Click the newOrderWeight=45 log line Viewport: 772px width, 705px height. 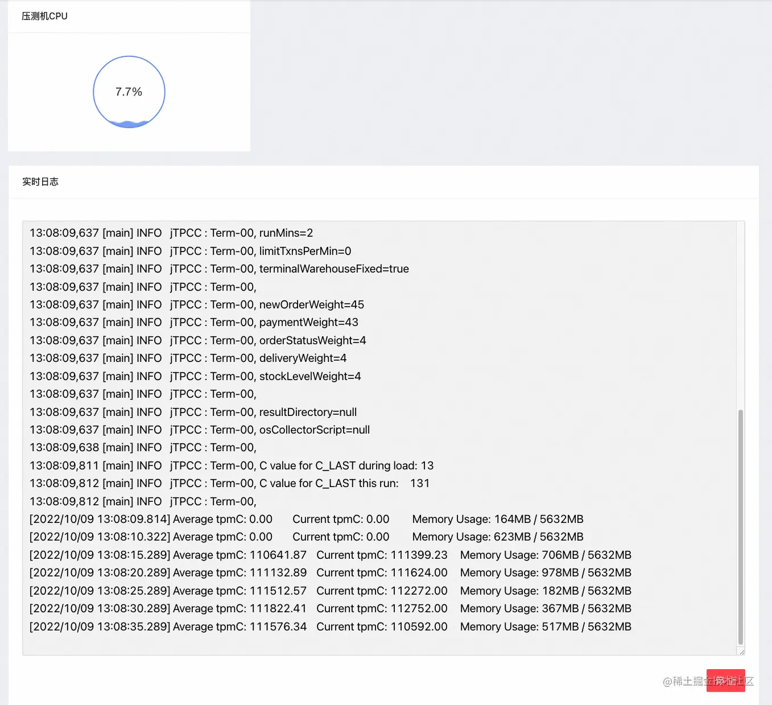[x=197, y=304]
